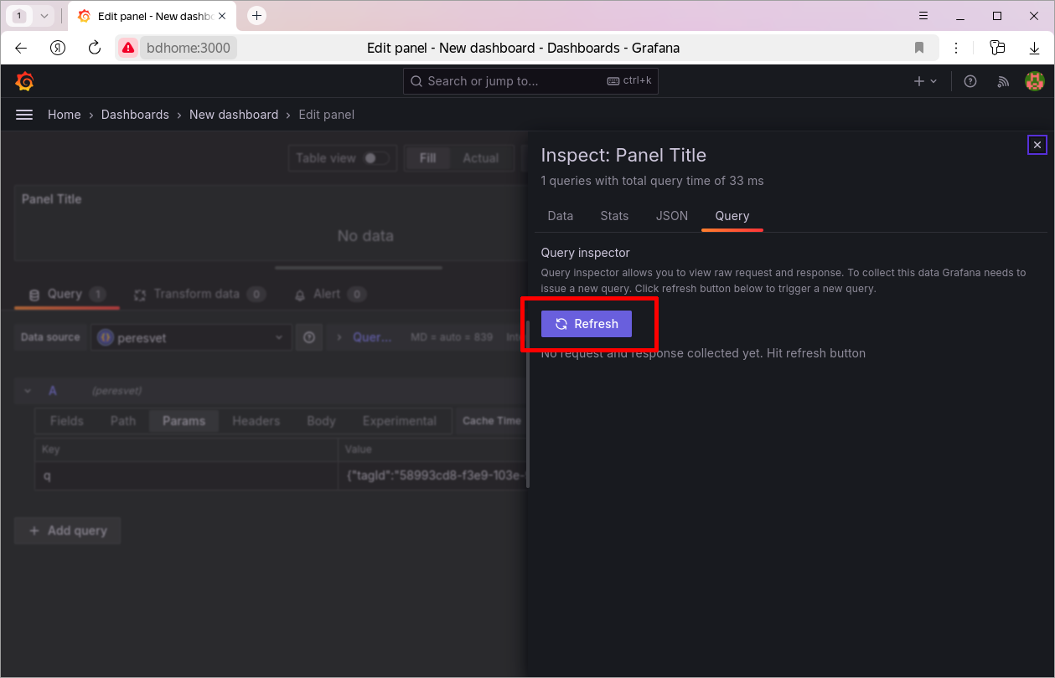Click the Cache Time label

point(492,421)
